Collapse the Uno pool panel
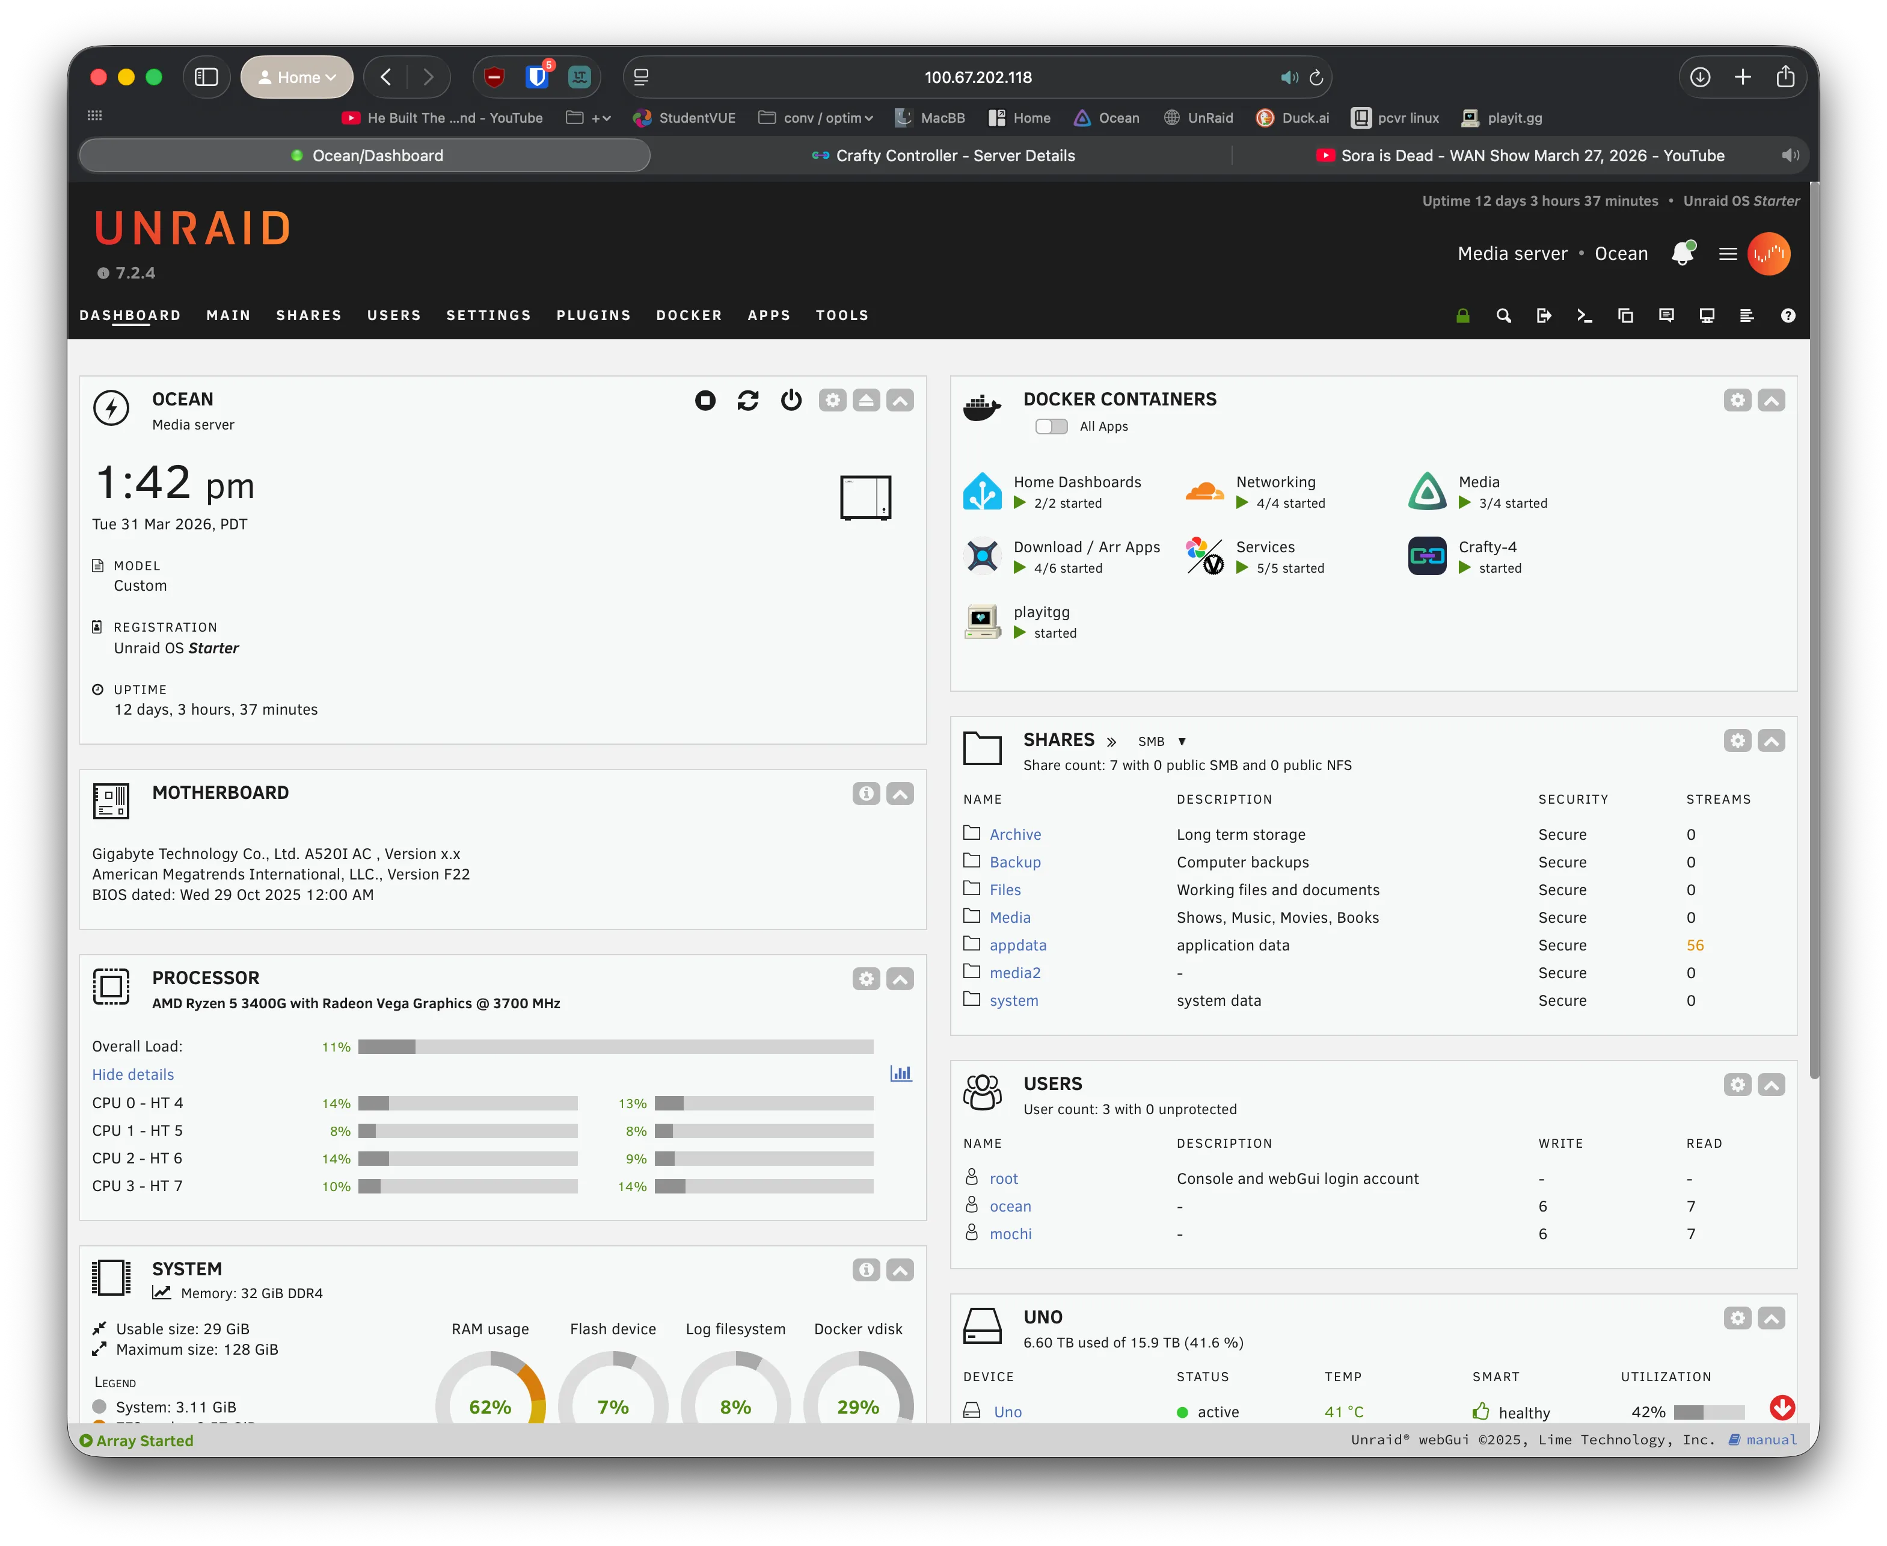Image resolution: width=1887 pixels, height=1546 pixels. click(x=1770, y=1319)
